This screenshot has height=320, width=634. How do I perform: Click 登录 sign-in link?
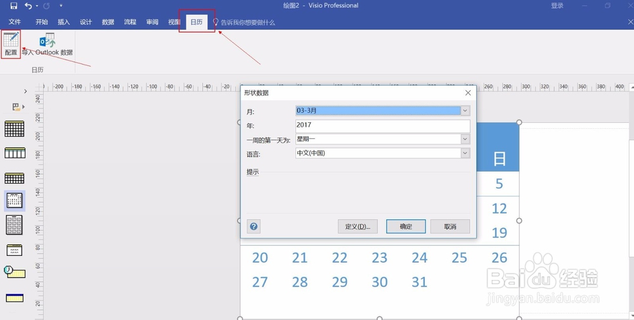coord(557,6)
